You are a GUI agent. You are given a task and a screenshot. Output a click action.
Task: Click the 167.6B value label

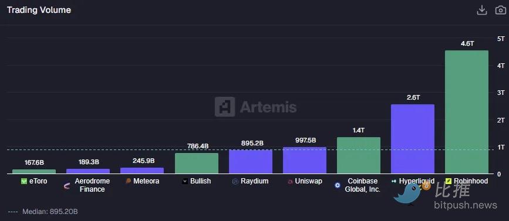34,162
